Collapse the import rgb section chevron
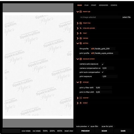 pos(78,12)
